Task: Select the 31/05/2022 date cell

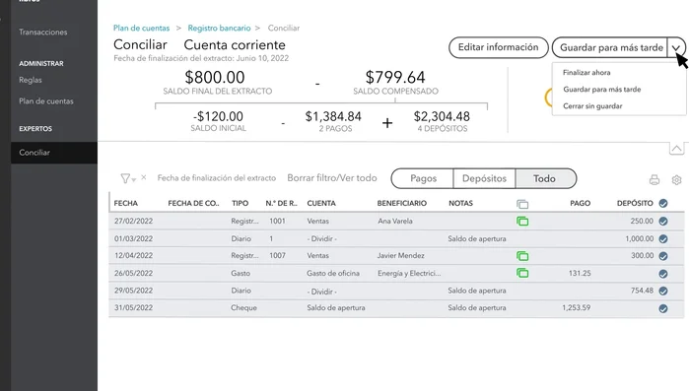Action: pos(134,307)
